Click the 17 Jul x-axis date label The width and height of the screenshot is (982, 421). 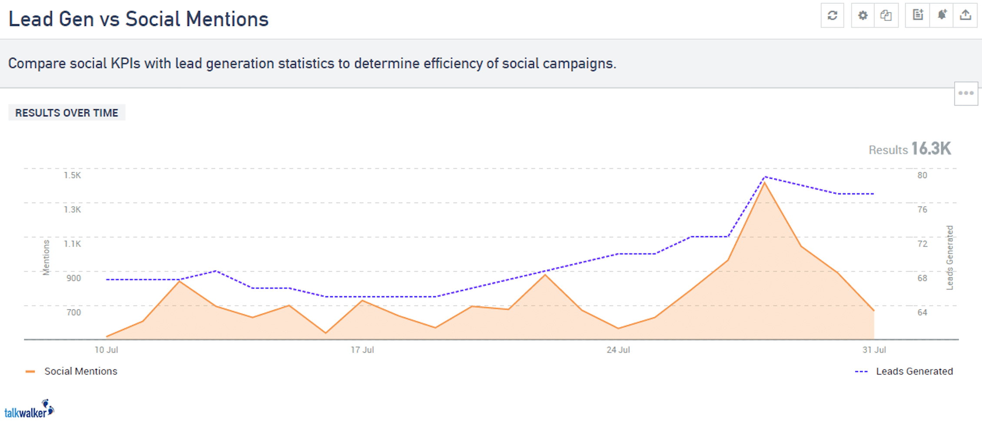[x=362, y=350]
